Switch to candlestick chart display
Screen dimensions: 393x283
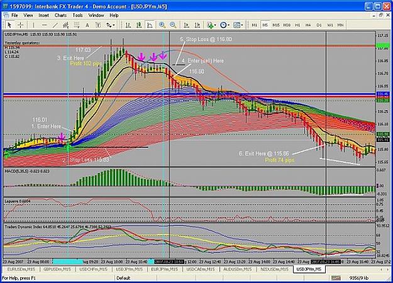tap(139, 25)
